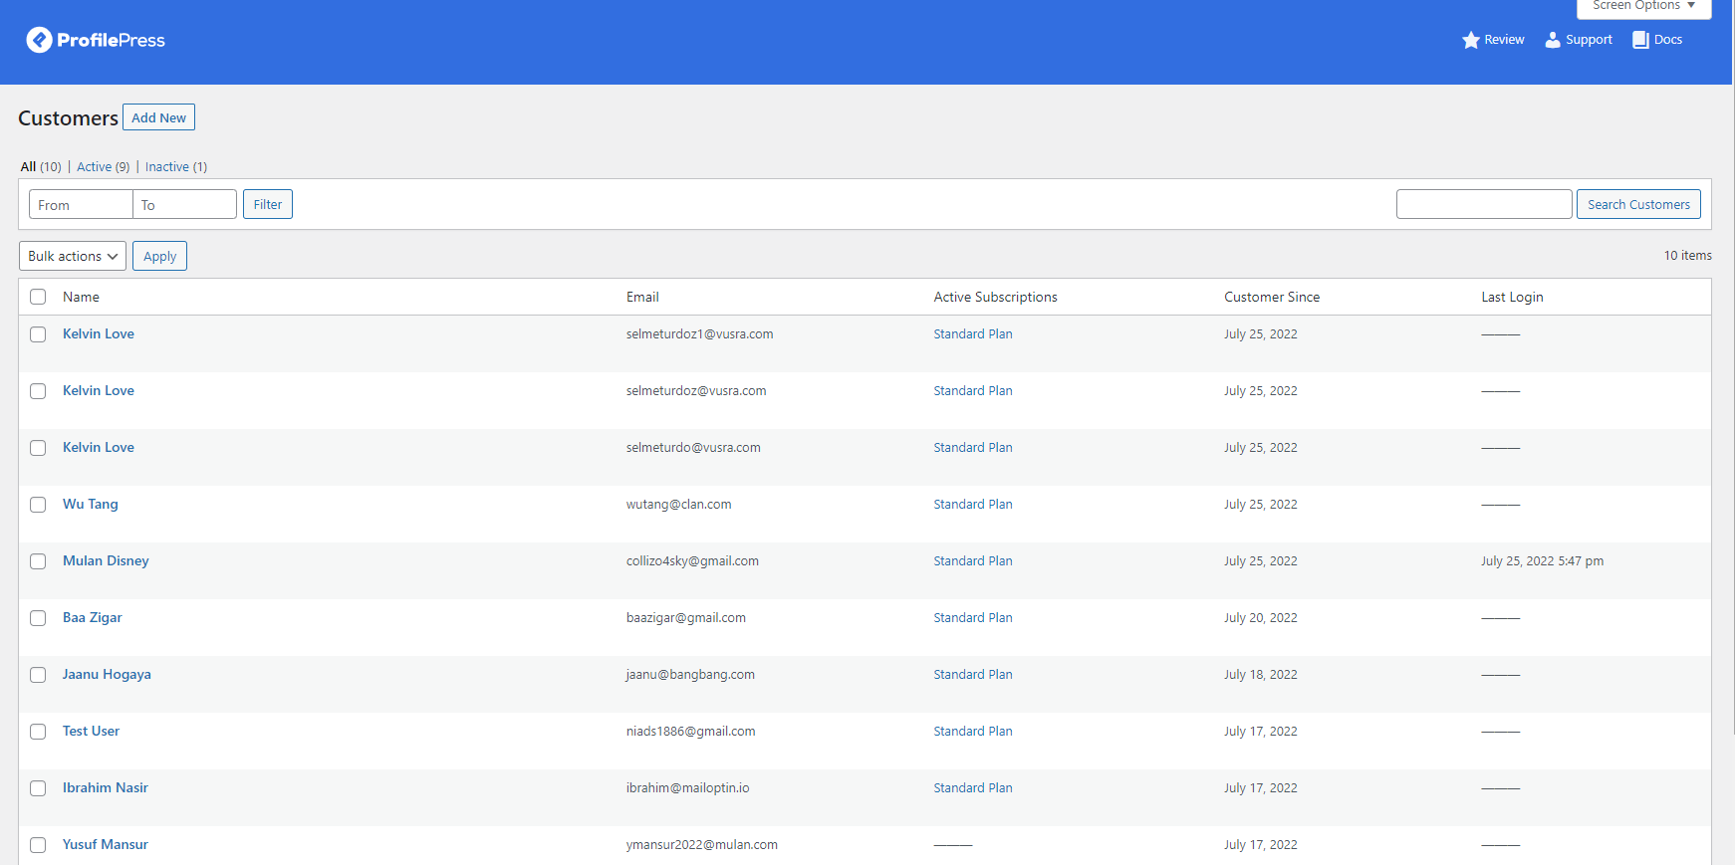Open Standard Plan for Jaanu Hogaya

(x=973, y=674)
